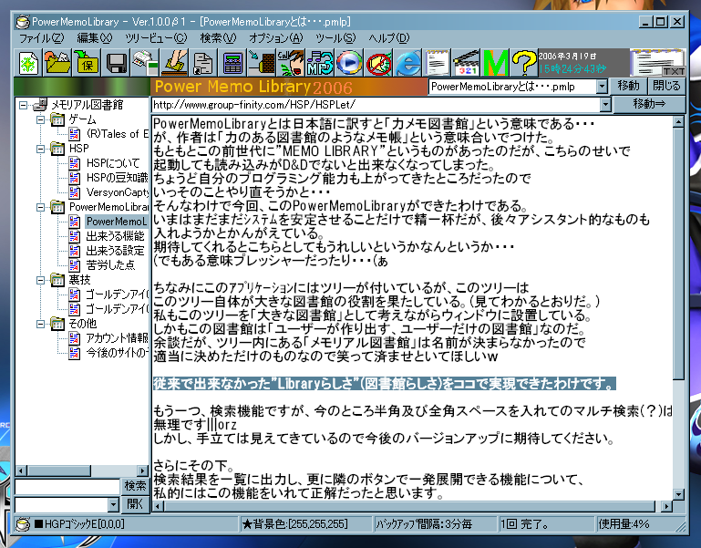Click the cup icon in status bar
This screenshot has height=548, width=701.
click(23, 524)
